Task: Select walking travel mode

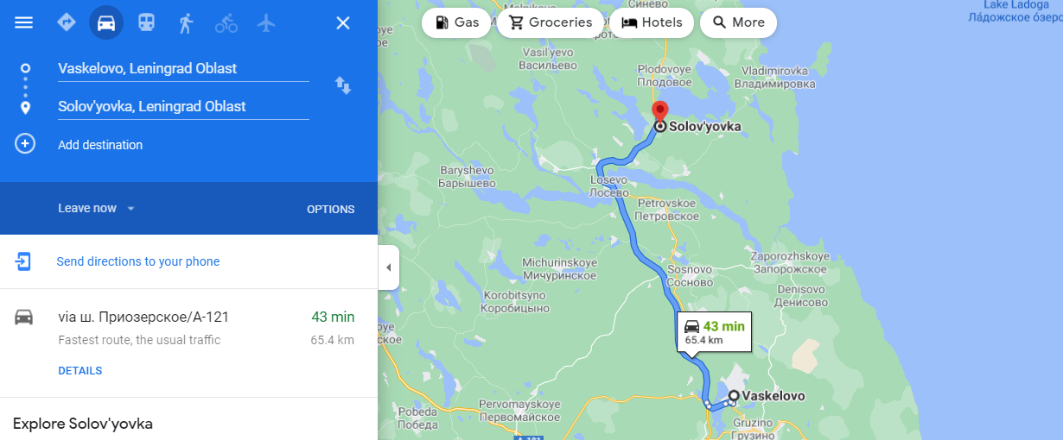Action: [186, 22]
